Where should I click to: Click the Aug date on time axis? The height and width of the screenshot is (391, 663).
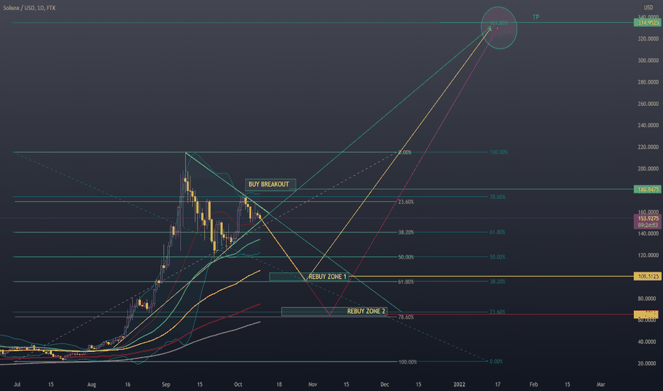point(92,384)
